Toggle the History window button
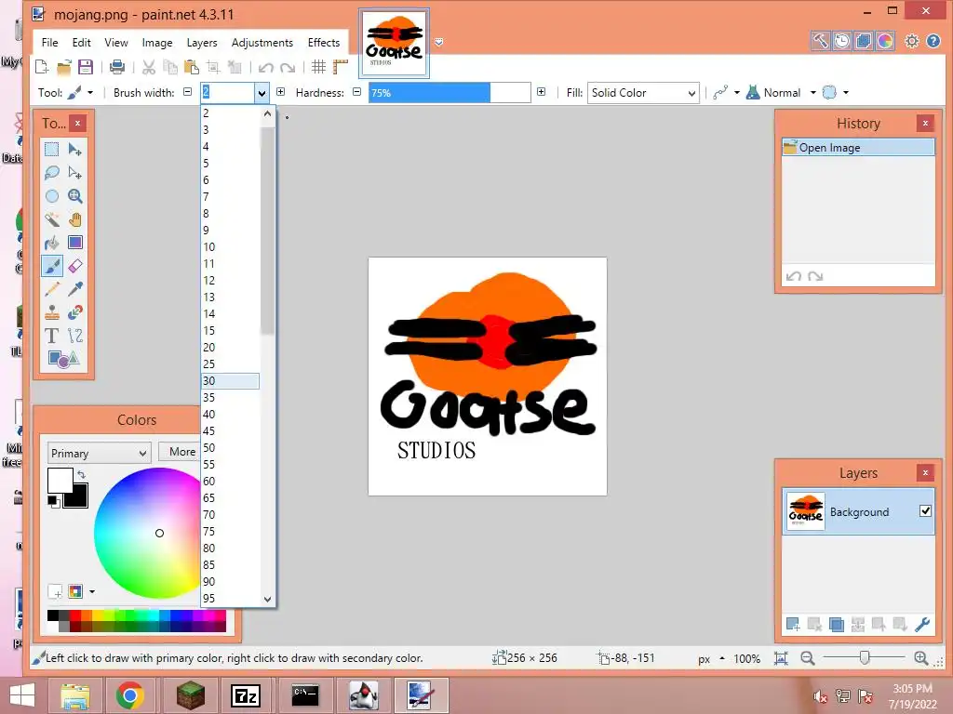The height and width of the screenshot is (714, 953). coord(841,41)
